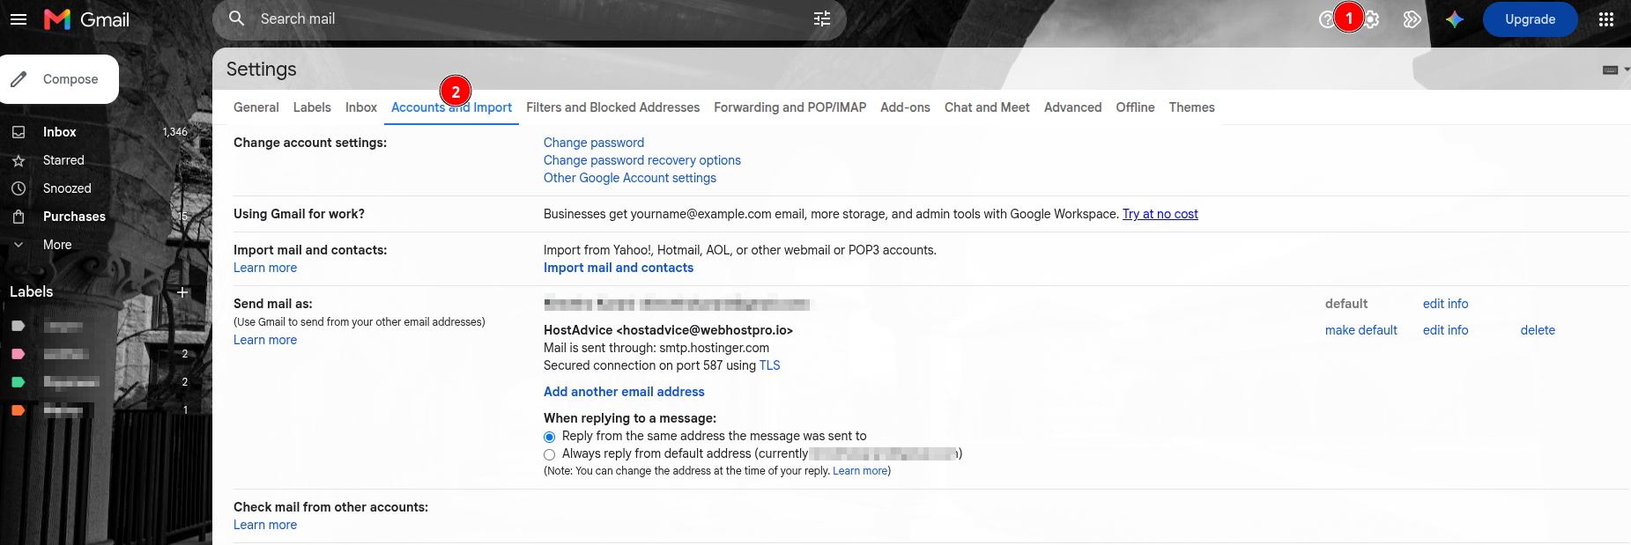Image resolution: width=1631 pixels, height=545 pixels.
Task: Show search options filter icon
Action: point(822,18)
